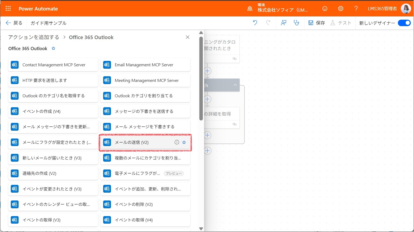
Task: Open the の詳細を取得 action card
Action: [222, 118]
